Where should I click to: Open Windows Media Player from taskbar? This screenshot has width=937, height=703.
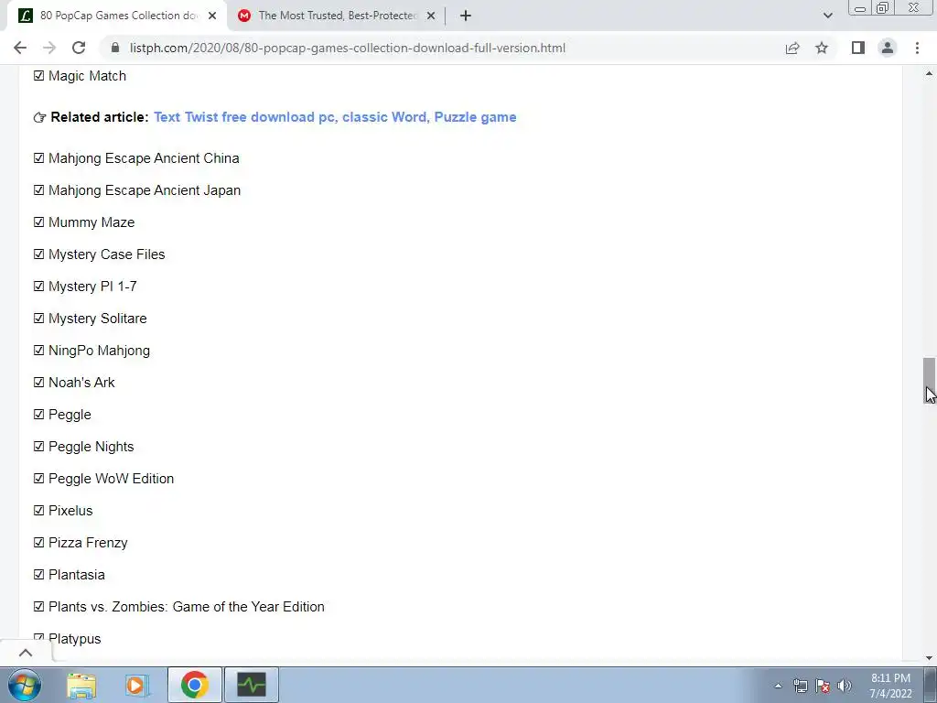pos(137,685)
